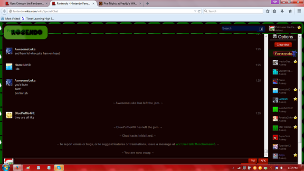Open the Firefox downloads arrow icon
Viewport: 304px width, 171px height.
[x=282, y=11]
